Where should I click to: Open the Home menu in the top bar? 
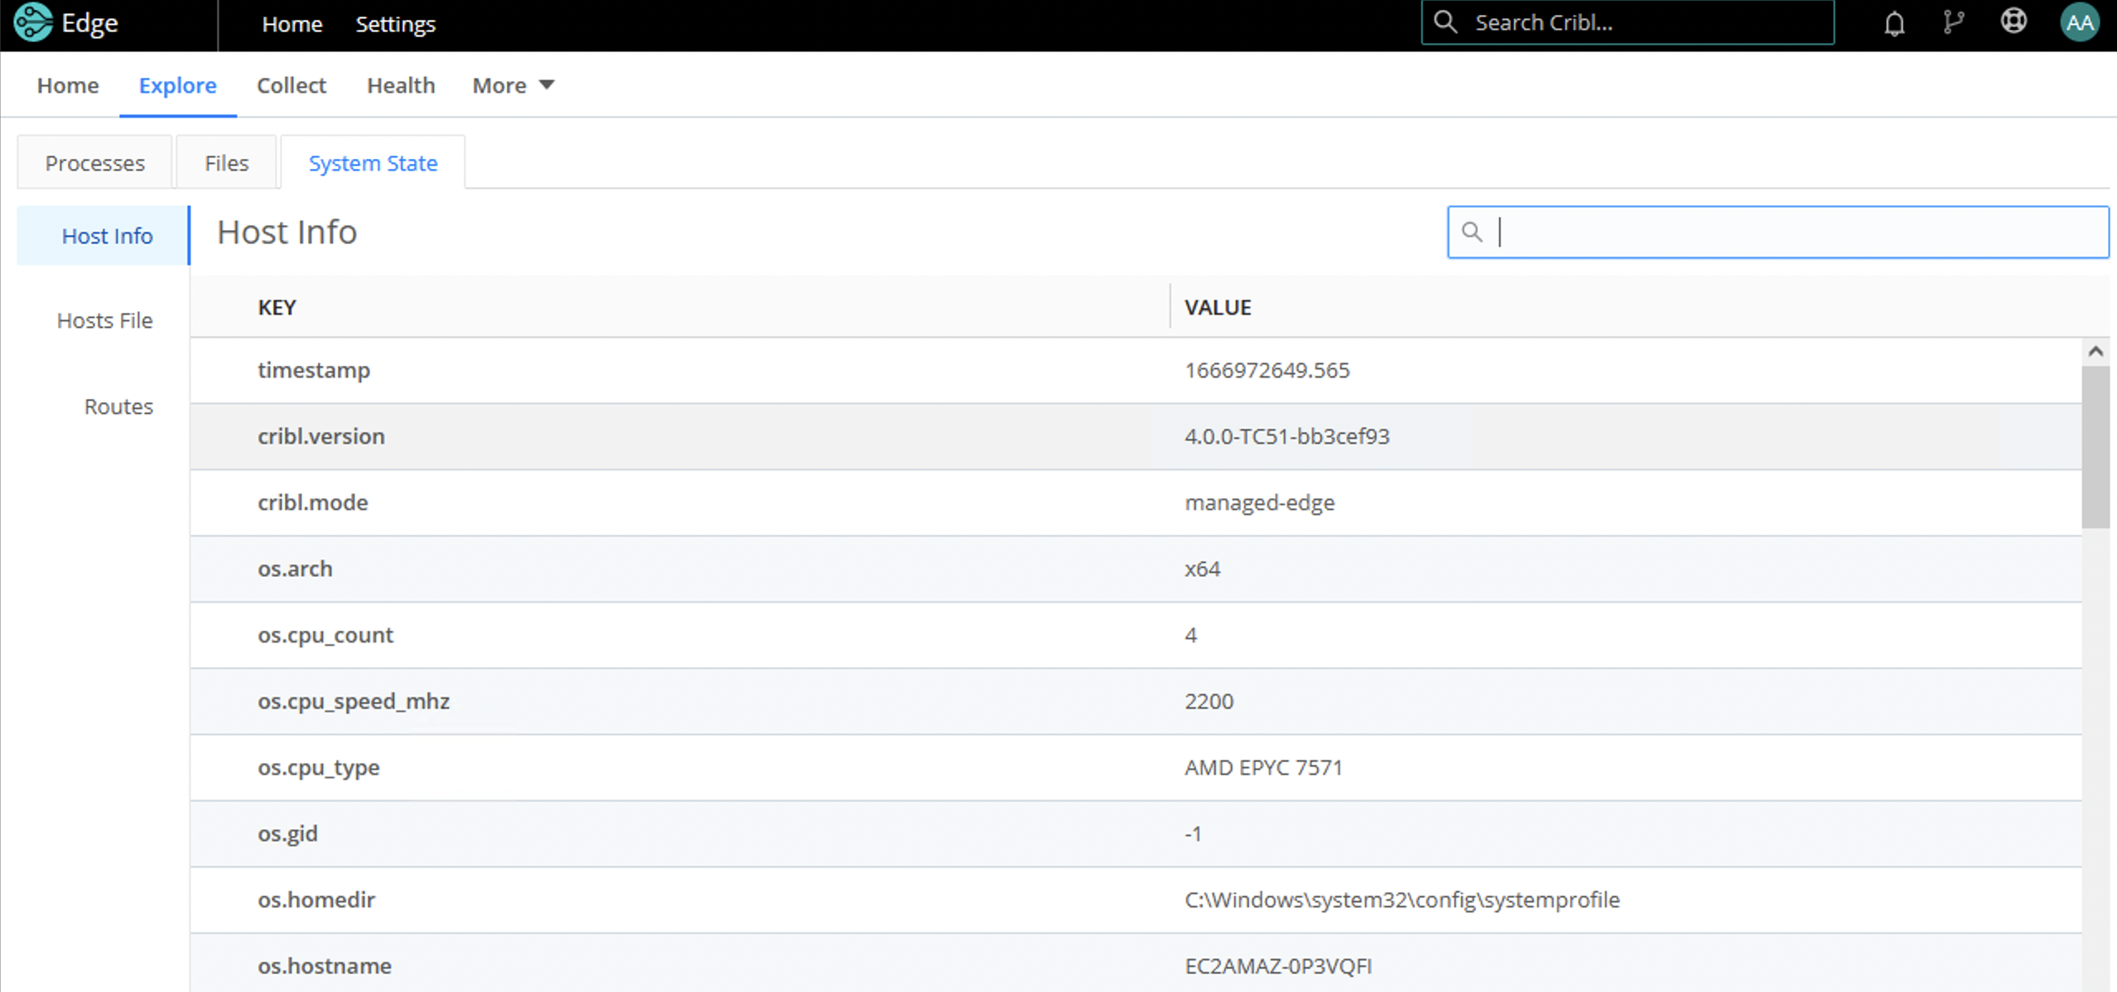(x=292, y=24)
